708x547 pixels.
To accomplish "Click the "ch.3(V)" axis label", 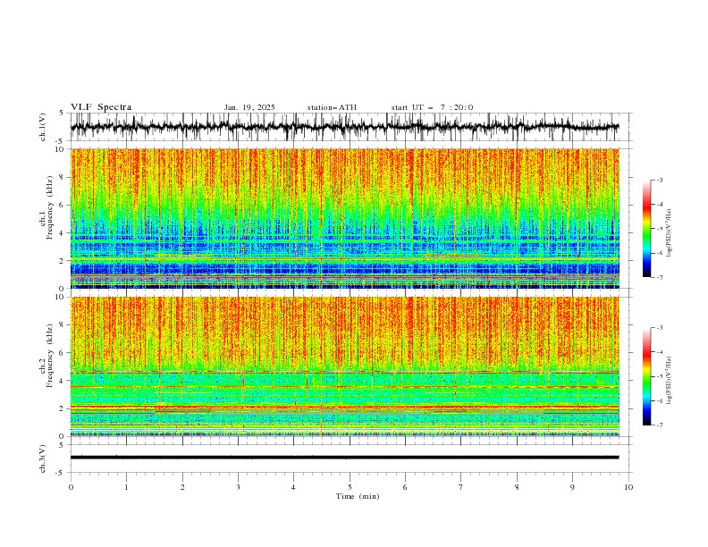I will click(43, 459).
